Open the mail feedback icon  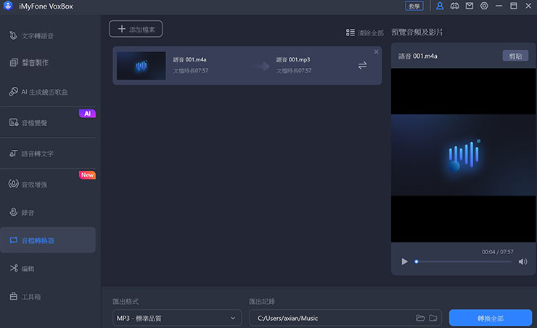click(470, 6)
